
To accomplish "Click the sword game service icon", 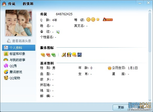I will coord(64,55).
